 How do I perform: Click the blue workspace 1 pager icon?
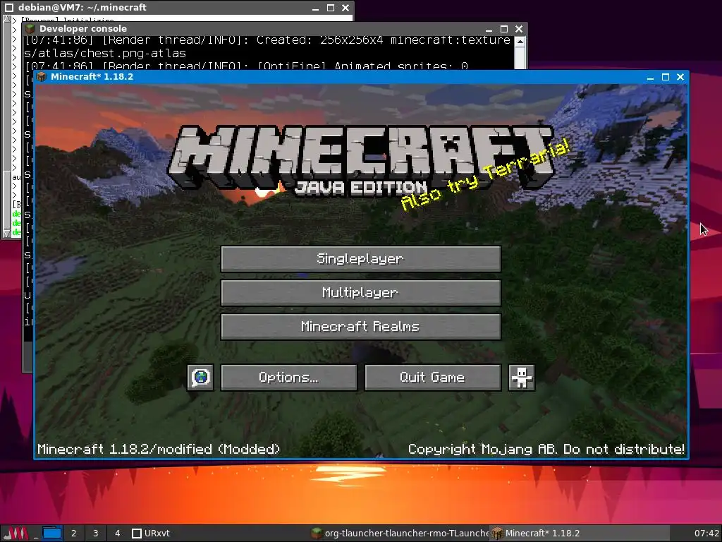[52, 534]
